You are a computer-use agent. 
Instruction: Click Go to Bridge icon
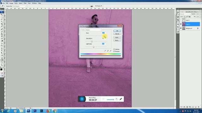pos(92,6)
